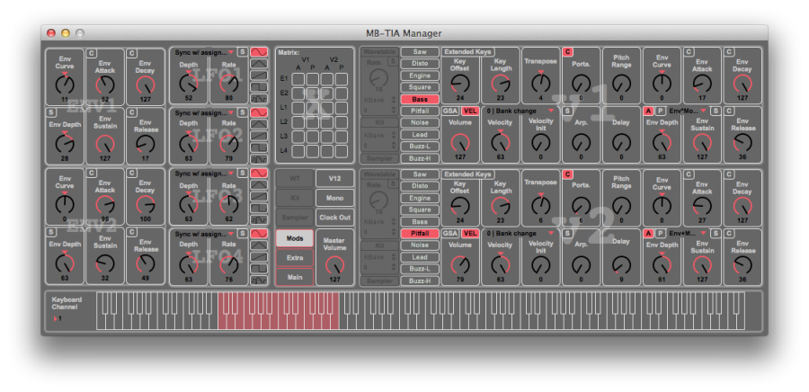Click the Master Volume knob
809x392 pixels.
coord(334,265)
